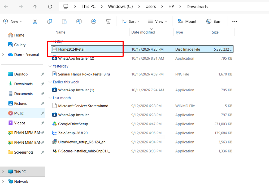
Task: Click the Delete trash can icon
Action: point(108,21)
